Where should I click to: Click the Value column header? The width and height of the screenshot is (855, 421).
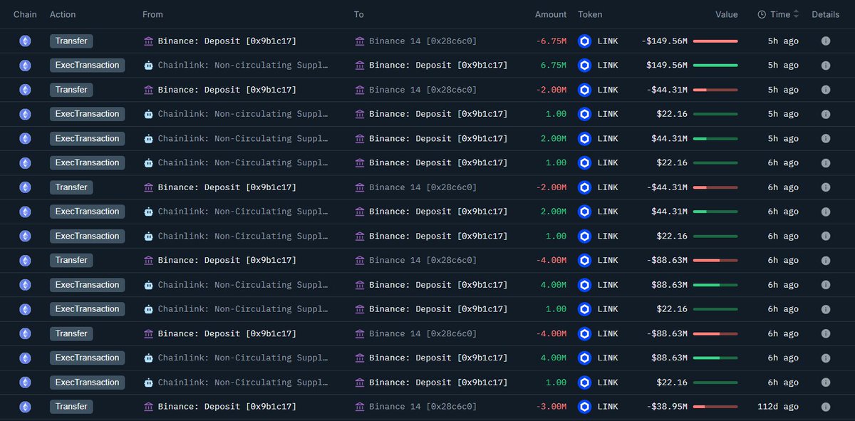727,14
